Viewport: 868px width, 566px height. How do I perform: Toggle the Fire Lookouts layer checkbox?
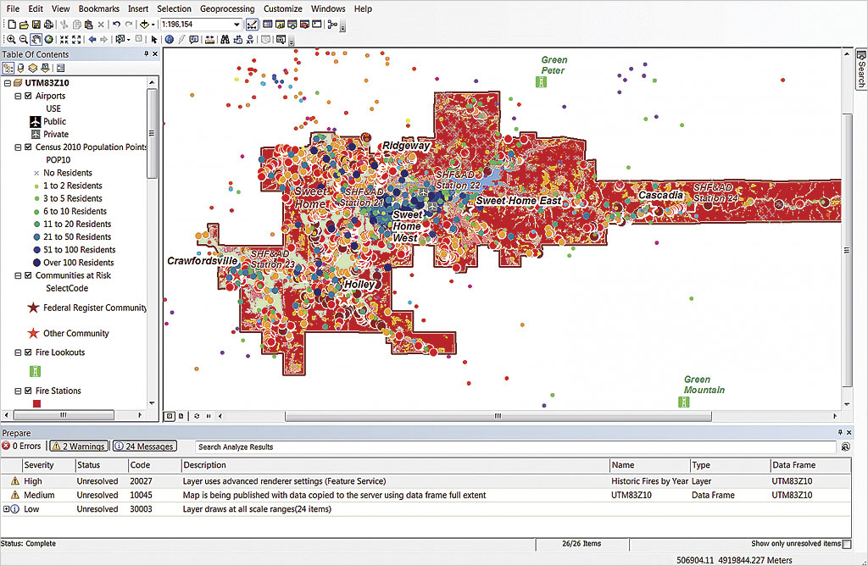(28, 352)
